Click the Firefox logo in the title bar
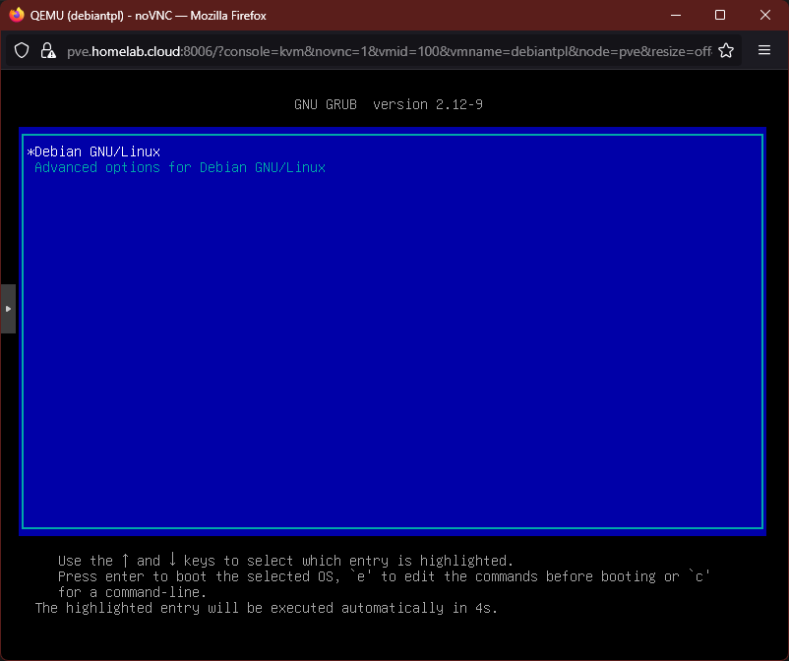This screenshot has width=789, height=661. point(17,15)
